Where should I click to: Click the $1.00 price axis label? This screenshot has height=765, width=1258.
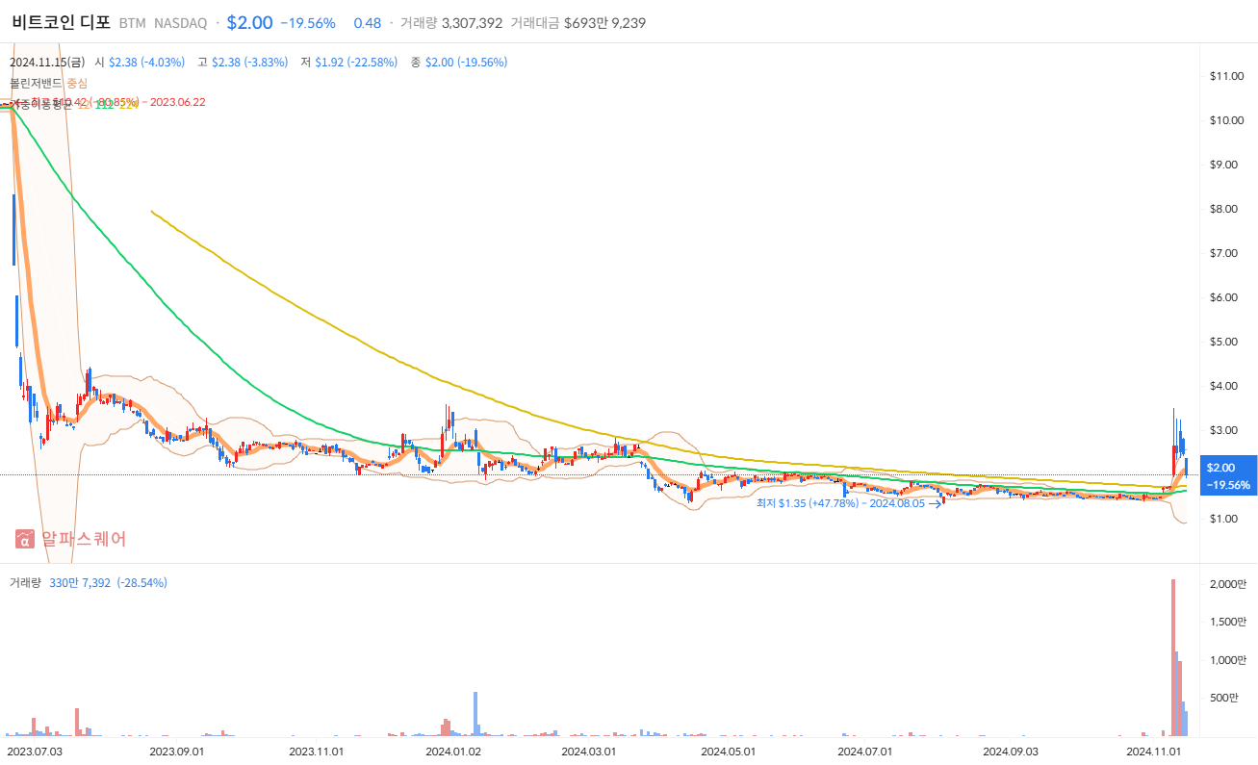coord(1223,519)
